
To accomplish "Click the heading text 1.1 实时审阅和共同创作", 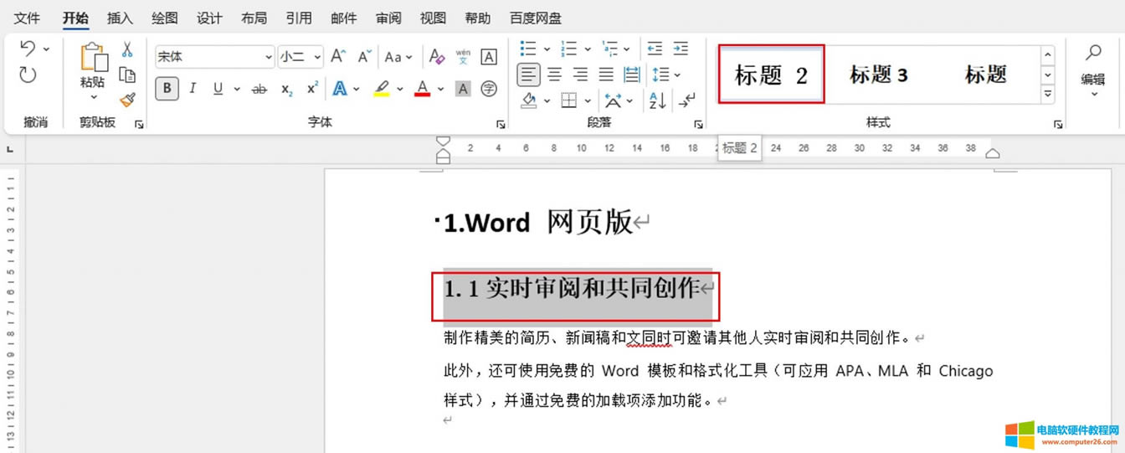I will click(x=572, y=290).
